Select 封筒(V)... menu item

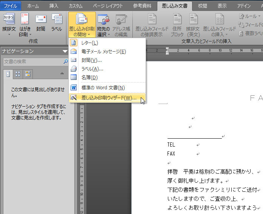tap(107, 60)
